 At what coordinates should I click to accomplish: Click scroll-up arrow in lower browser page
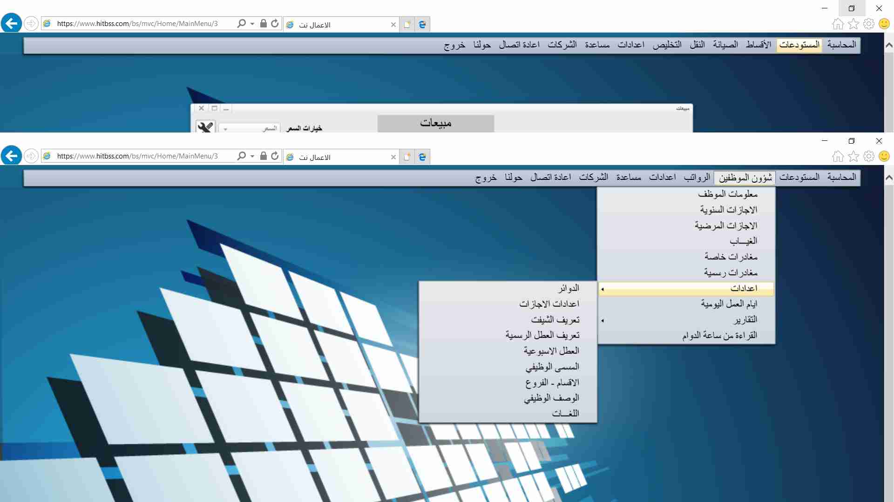889,178
